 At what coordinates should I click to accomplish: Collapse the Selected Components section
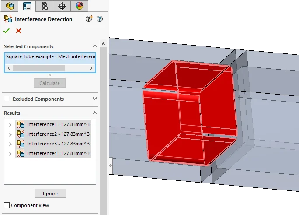[x=95, y=46]
